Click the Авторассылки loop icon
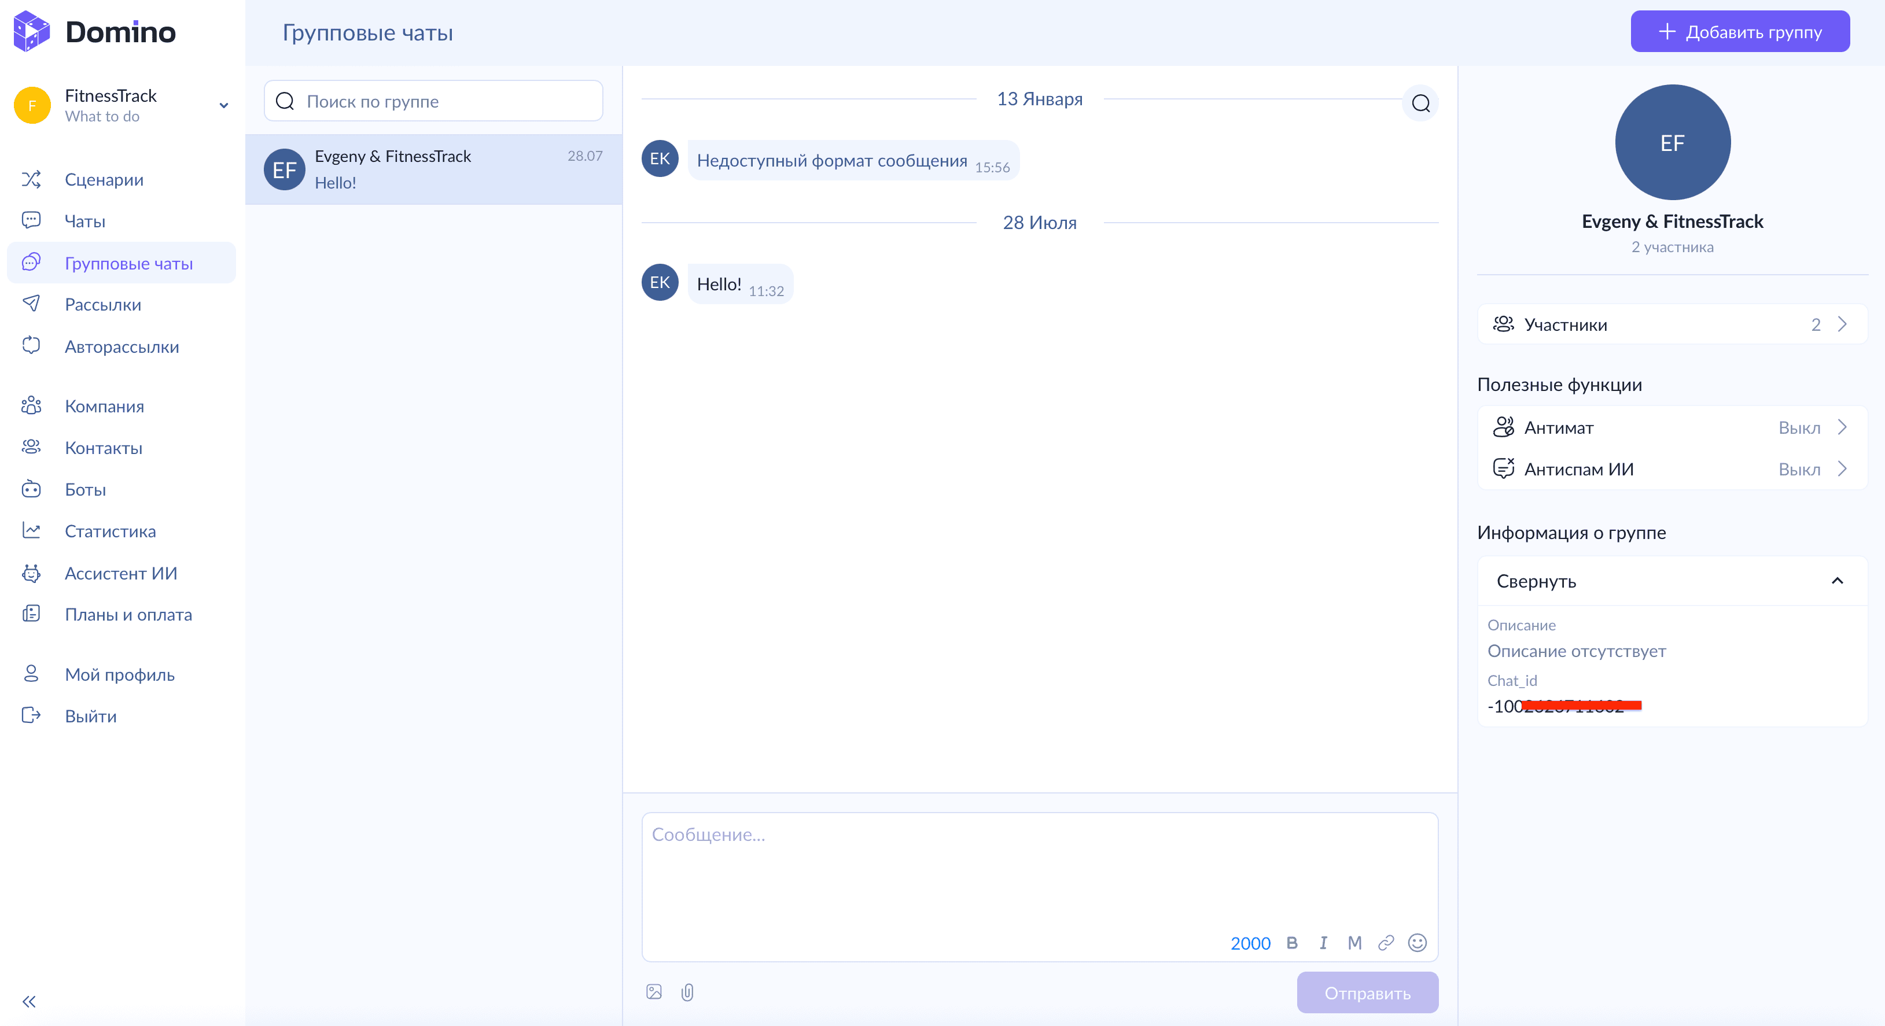The image size is (1885, 1026). point(31,346)
